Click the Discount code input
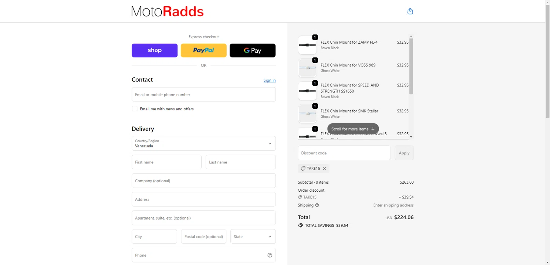Screen dimensions: 550x265 [344, 153]
